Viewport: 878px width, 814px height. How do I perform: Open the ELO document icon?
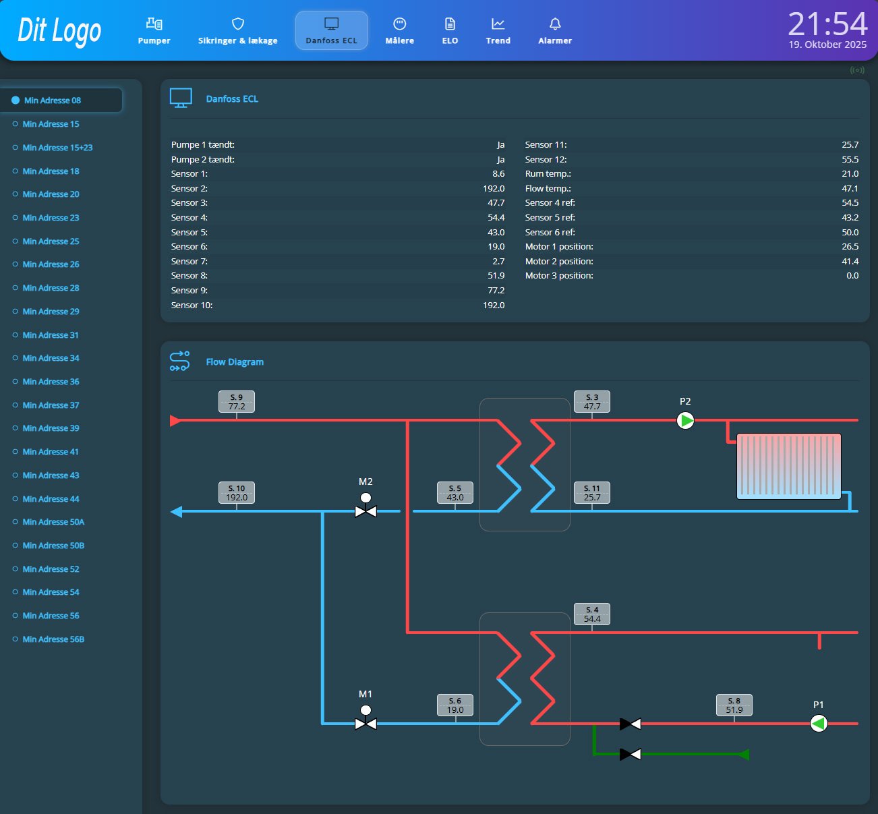(x=450, y=24)
